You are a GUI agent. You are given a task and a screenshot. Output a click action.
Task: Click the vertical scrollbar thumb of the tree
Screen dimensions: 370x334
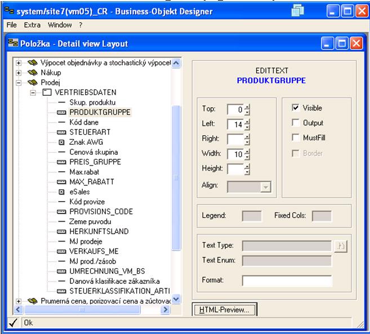pos(176,177)
